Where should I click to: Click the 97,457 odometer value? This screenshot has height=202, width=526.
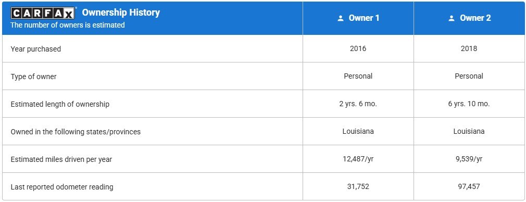coord(469,186)
